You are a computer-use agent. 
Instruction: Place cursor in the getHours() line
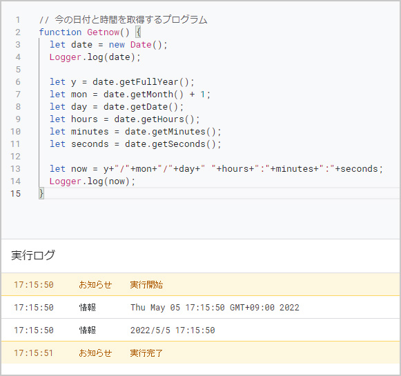(124, 119)
